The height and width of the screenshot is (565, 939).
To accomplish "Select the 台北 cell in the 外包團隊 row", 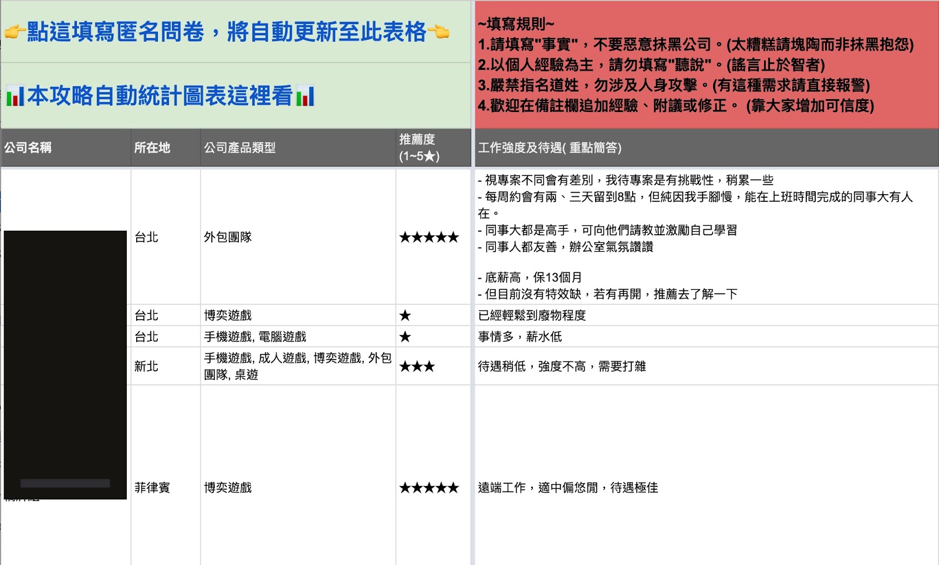I will click(x=165, y=237).
